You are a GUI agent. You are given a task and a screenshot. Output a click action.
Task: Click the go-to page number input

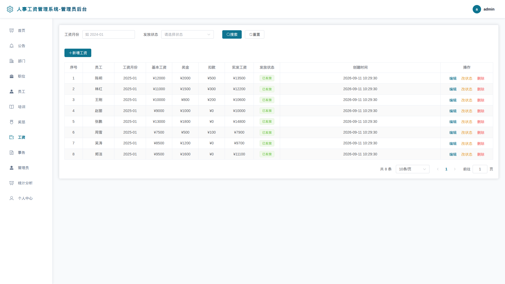tap(480, 169)
